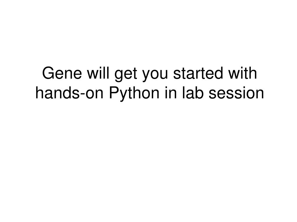297x222 pixels.
Task: Click the capital "G" in Gene
Action: [49, 73]
